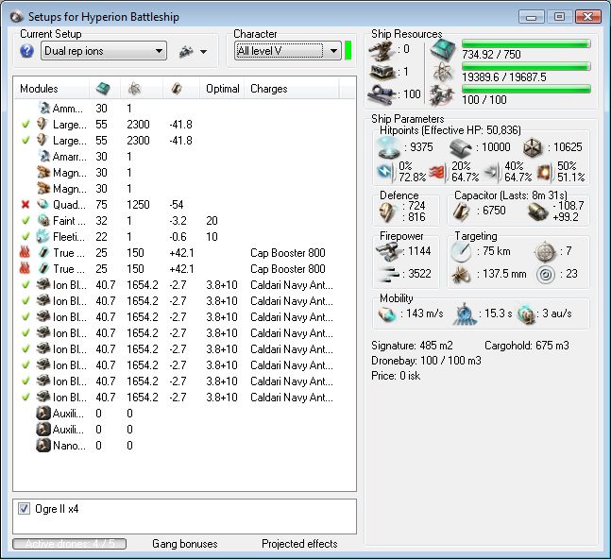Screen dimensions: 611x559
Task: Click the powergrid bar 19389.6 / 19687.5
Action: click(526, 67)
